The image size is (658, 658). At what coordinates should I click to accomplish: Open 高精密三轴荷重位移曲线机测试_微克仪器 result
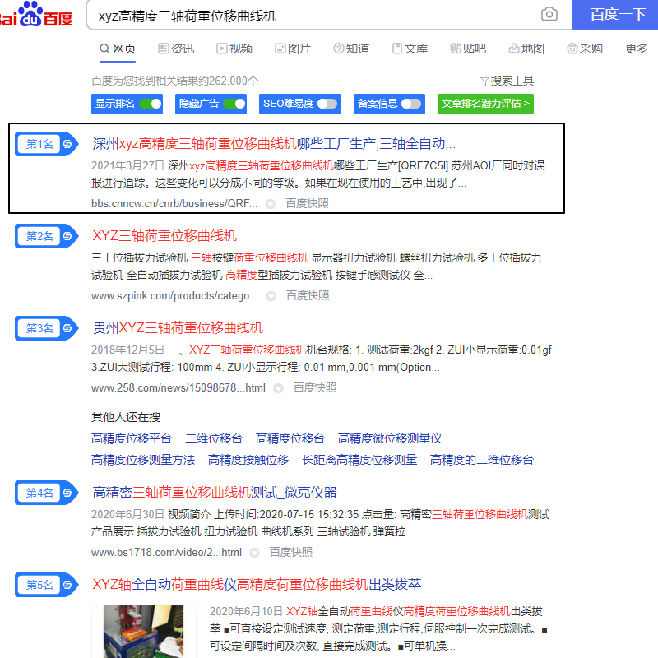coord(215,492)
